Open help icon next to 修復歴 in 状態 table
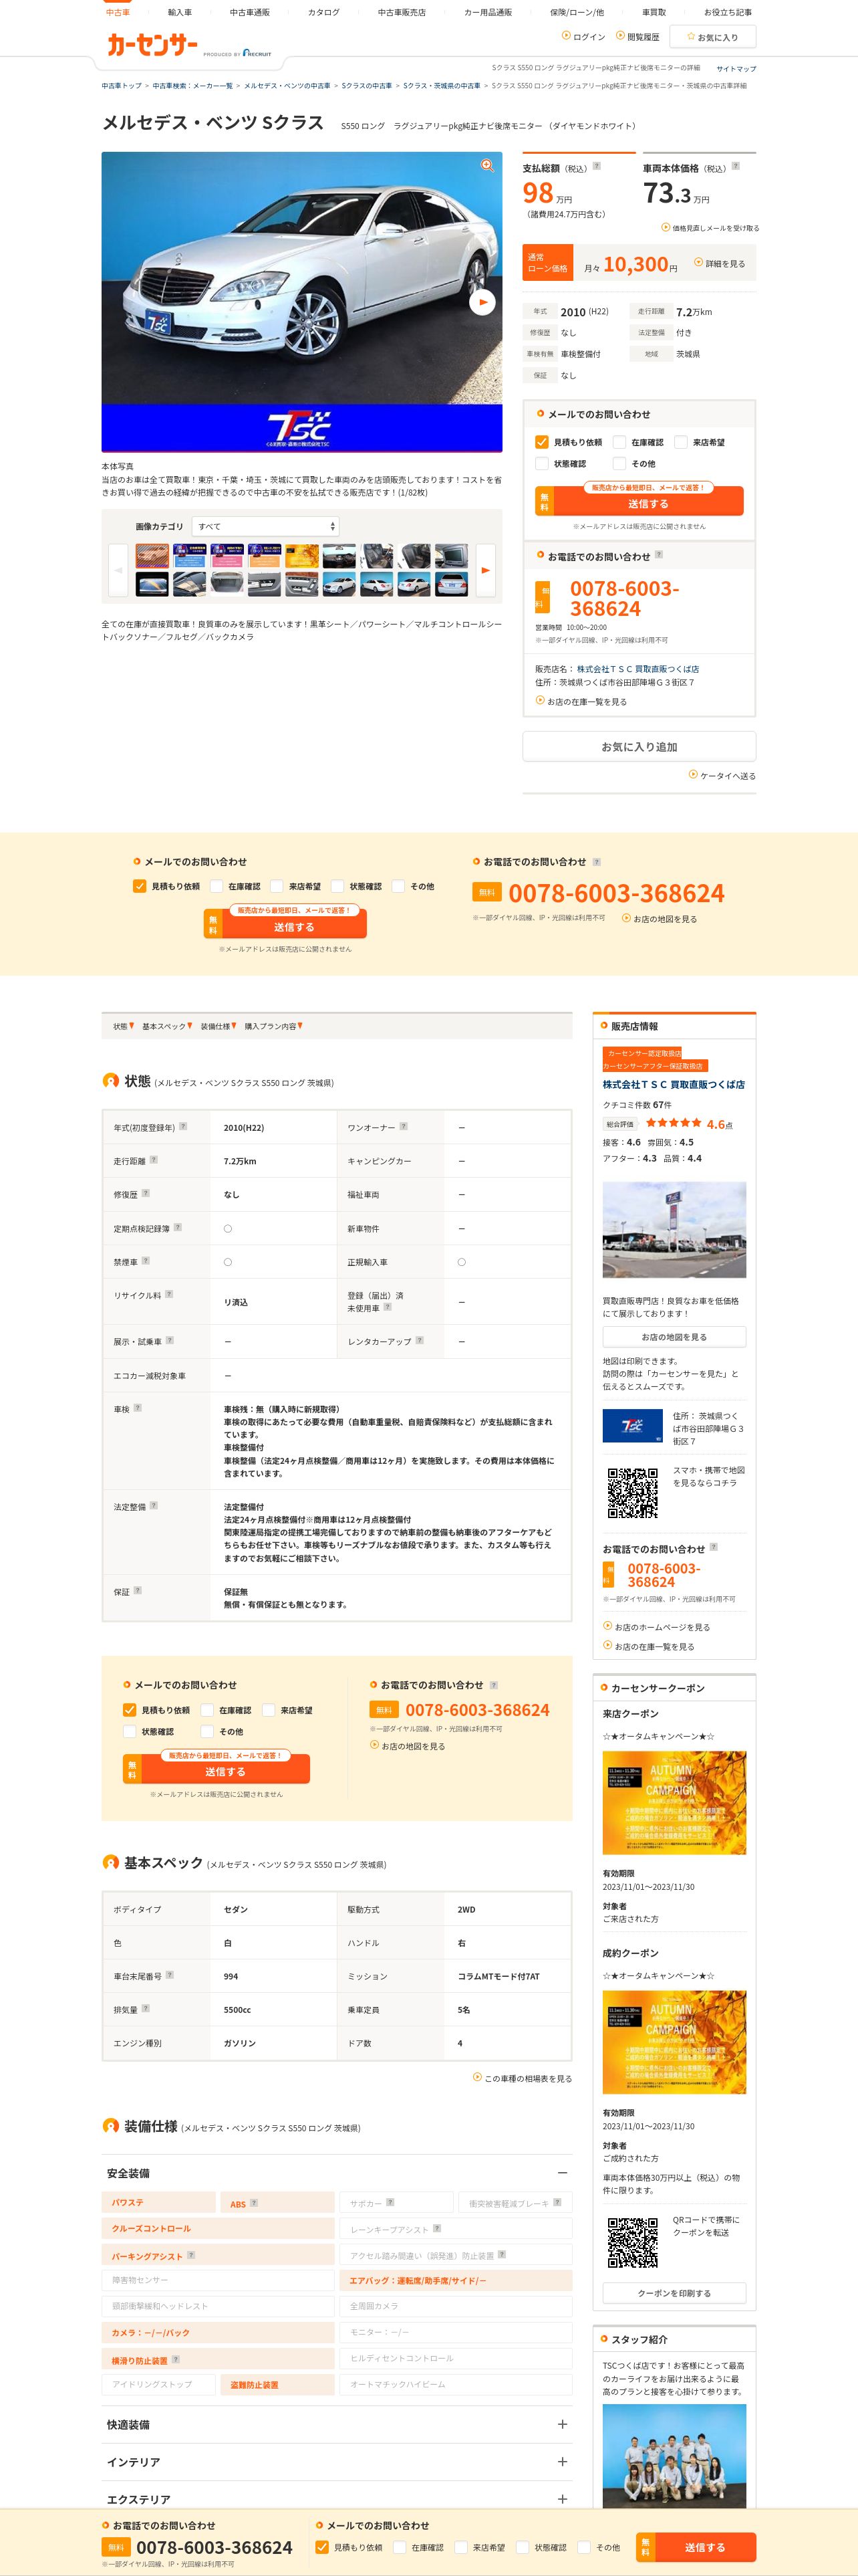The width and height of the screenshot is (858, 2576). [146, 1193]
